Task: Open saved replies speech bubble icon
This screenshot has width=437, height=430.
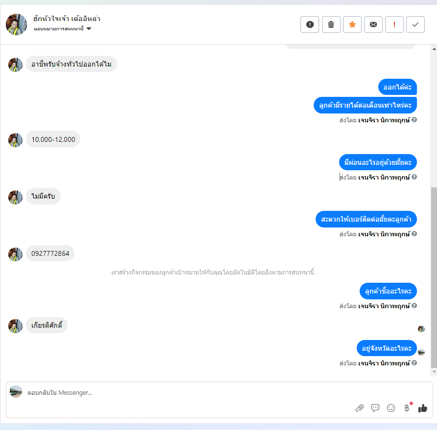Action: click(x=375, y=408)
